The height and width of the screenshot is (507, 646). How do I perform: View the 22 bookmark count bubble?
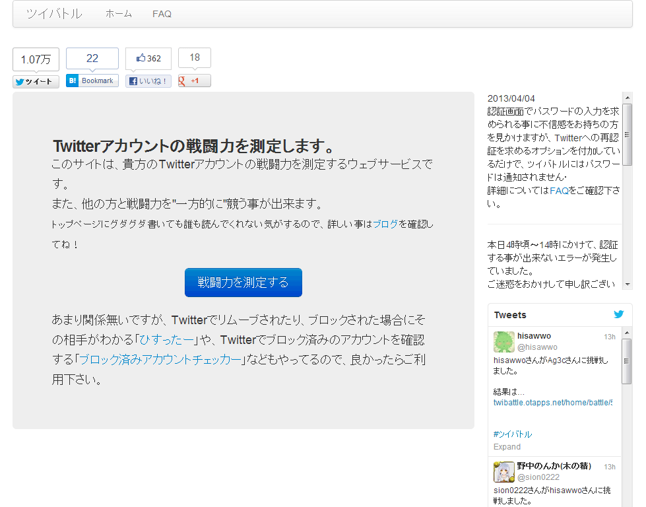[92, 59]
